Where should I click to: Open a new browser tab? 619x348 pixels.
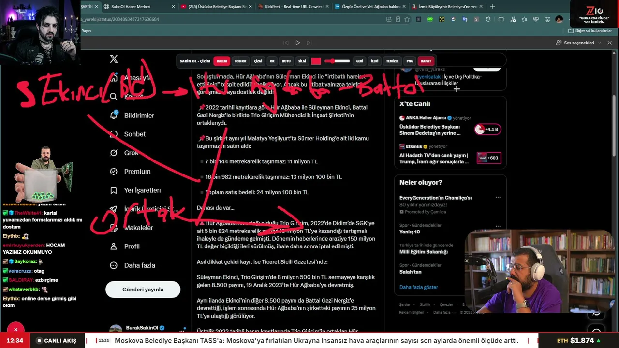point(492,7)
